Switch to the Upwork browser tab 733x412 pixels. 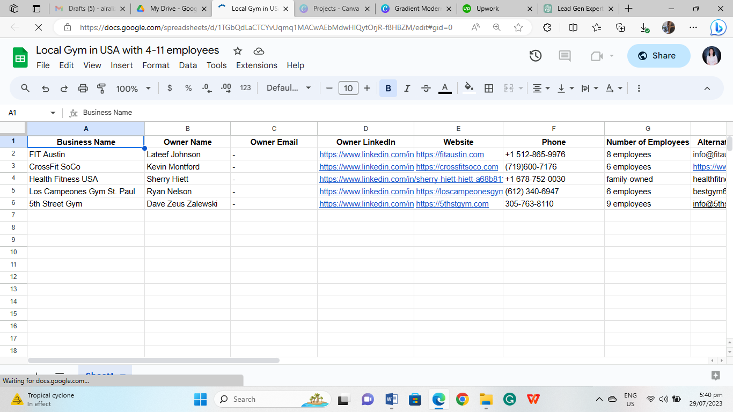coord(497,9)
